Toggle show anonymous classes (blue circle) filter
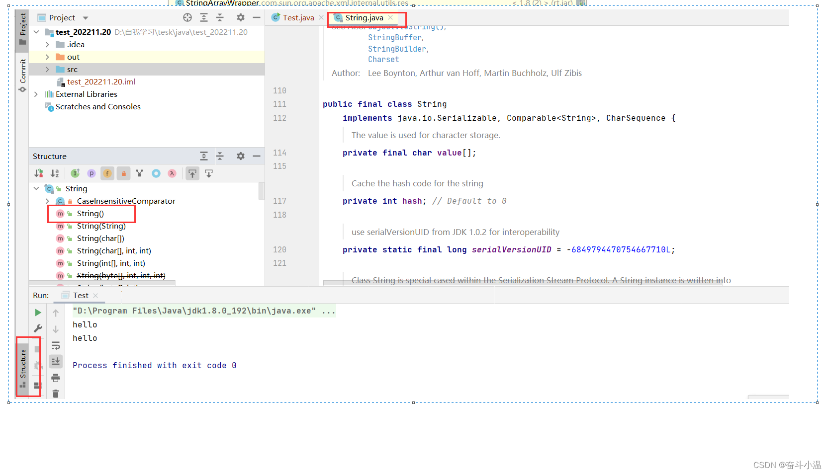The image size is (829, 474). tap(156, 173)
